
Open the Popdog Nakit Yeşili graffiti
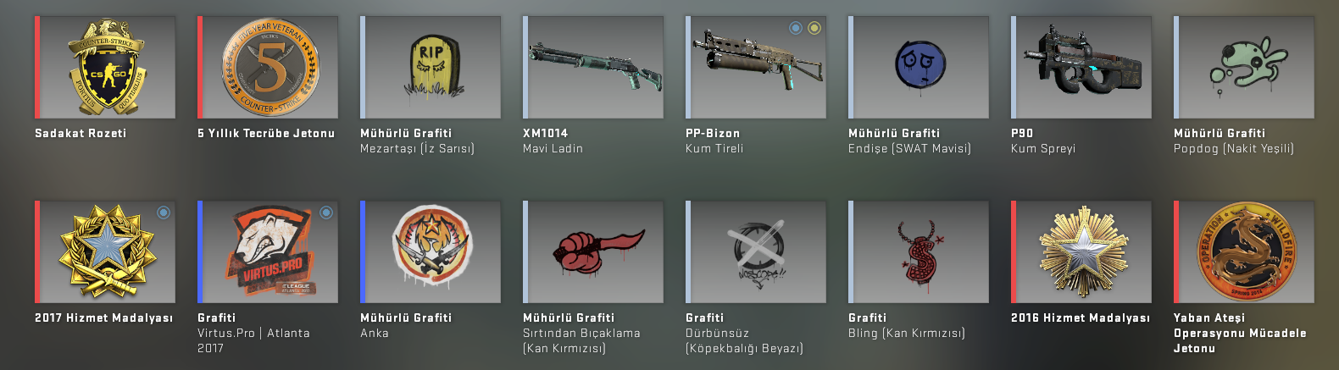(1244, 68)
